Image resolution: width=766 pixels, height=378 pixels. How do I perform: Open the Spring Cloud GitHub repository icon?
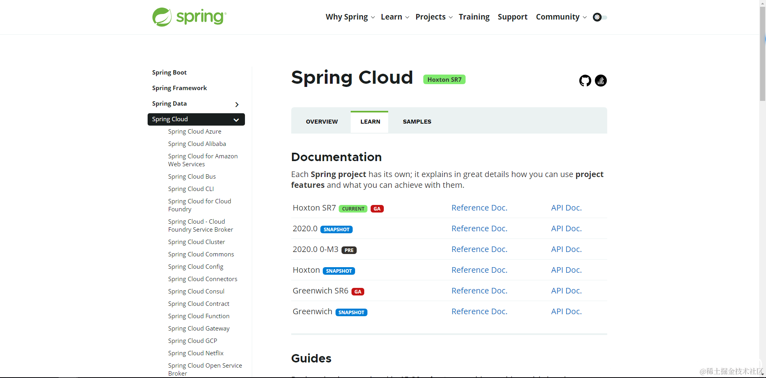pyautogui.click(x=585, y=81)
